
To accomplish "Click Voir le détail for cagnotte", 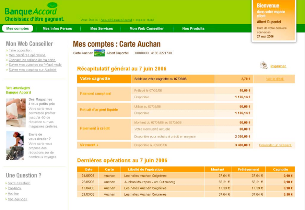I will pyautogui.click(x=275, y=79).
